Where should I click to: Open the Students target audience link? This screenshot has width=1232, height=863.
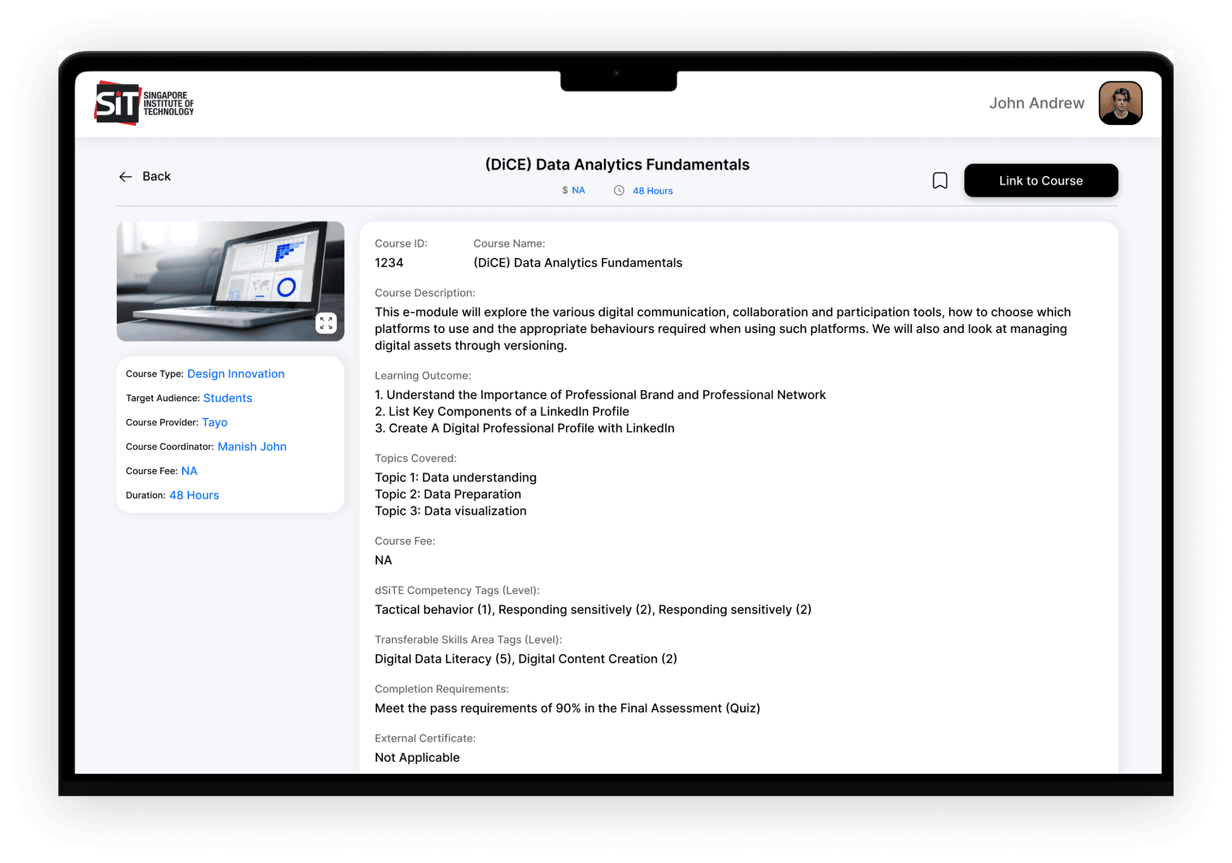pos(228,398)
